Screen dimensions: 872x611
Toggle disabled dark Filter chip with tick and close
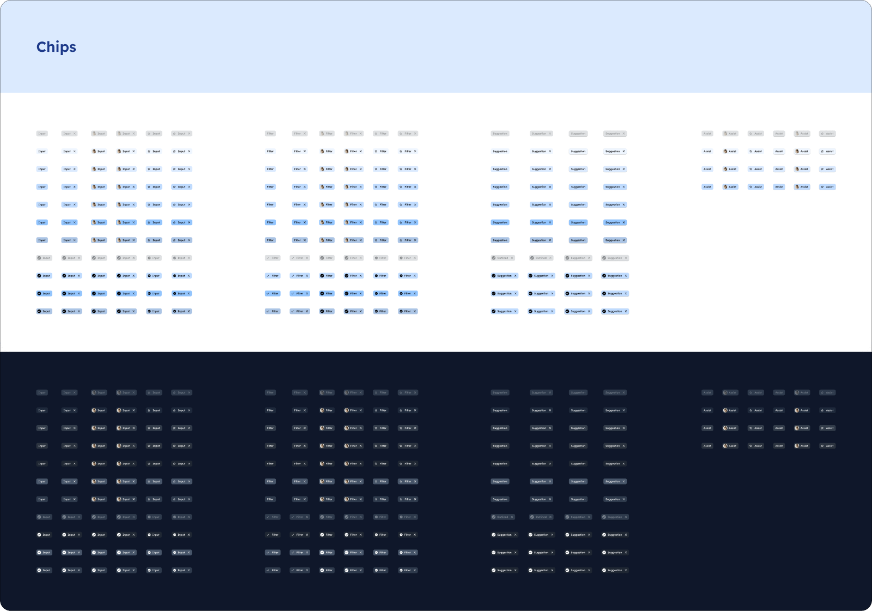click(300, 517)
